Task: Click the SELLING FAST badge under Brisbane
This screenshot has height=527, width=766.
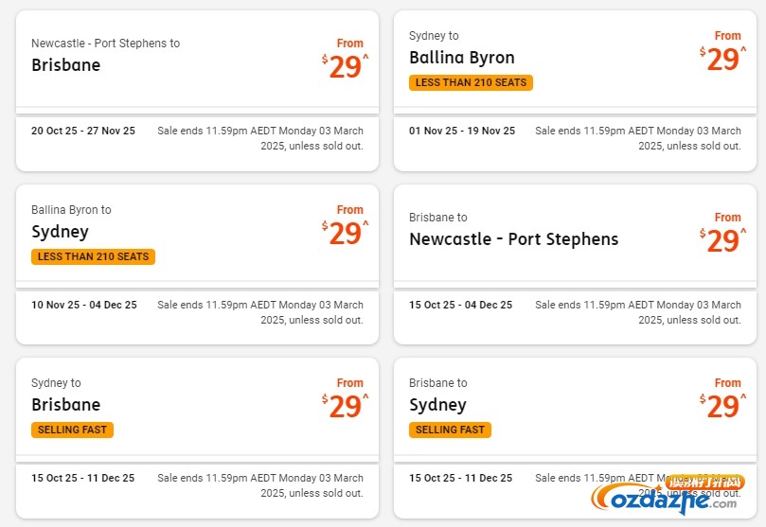Action: tap(72, 430)
